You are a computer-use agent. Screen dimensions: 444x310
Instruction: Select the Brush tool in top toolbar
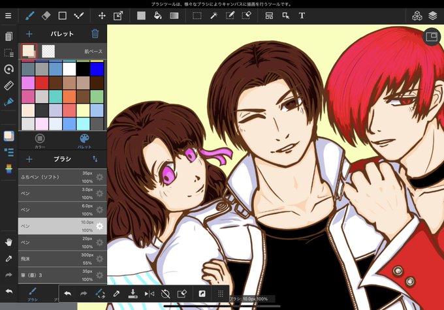click(x=30, y=16)
